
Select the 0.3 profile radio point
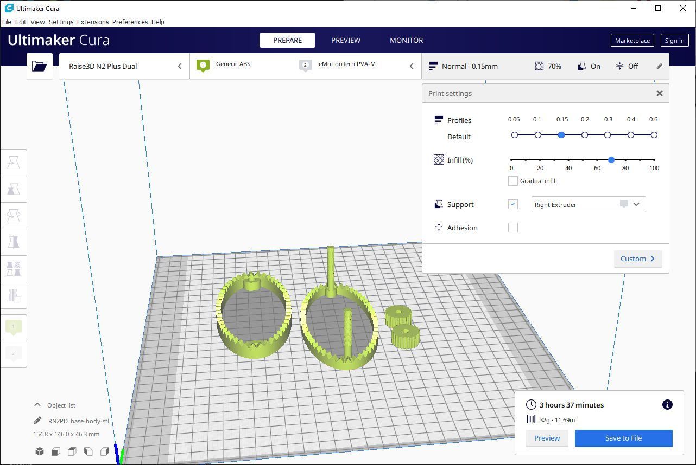pyautogui.click(x=608, y=135)
